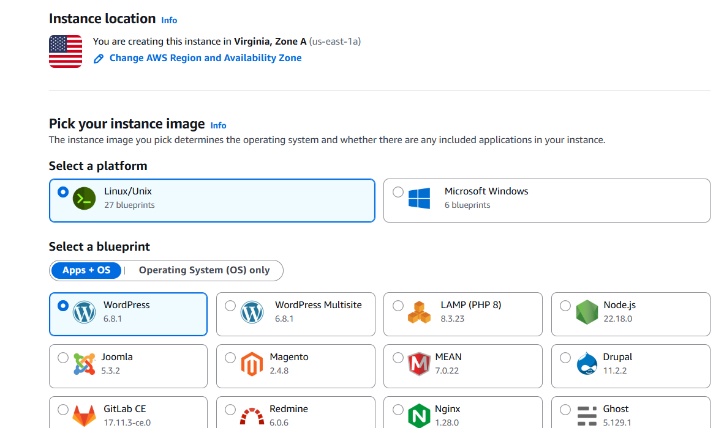
Task: Switch to Operating System (OS) only tab
Action: [204, 270]
